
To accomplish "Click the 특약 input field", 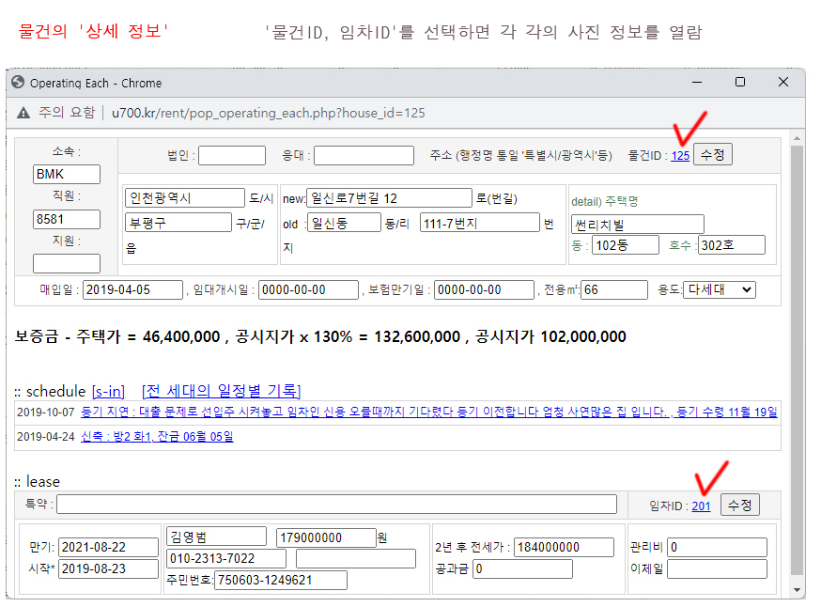I will point(336,505).
